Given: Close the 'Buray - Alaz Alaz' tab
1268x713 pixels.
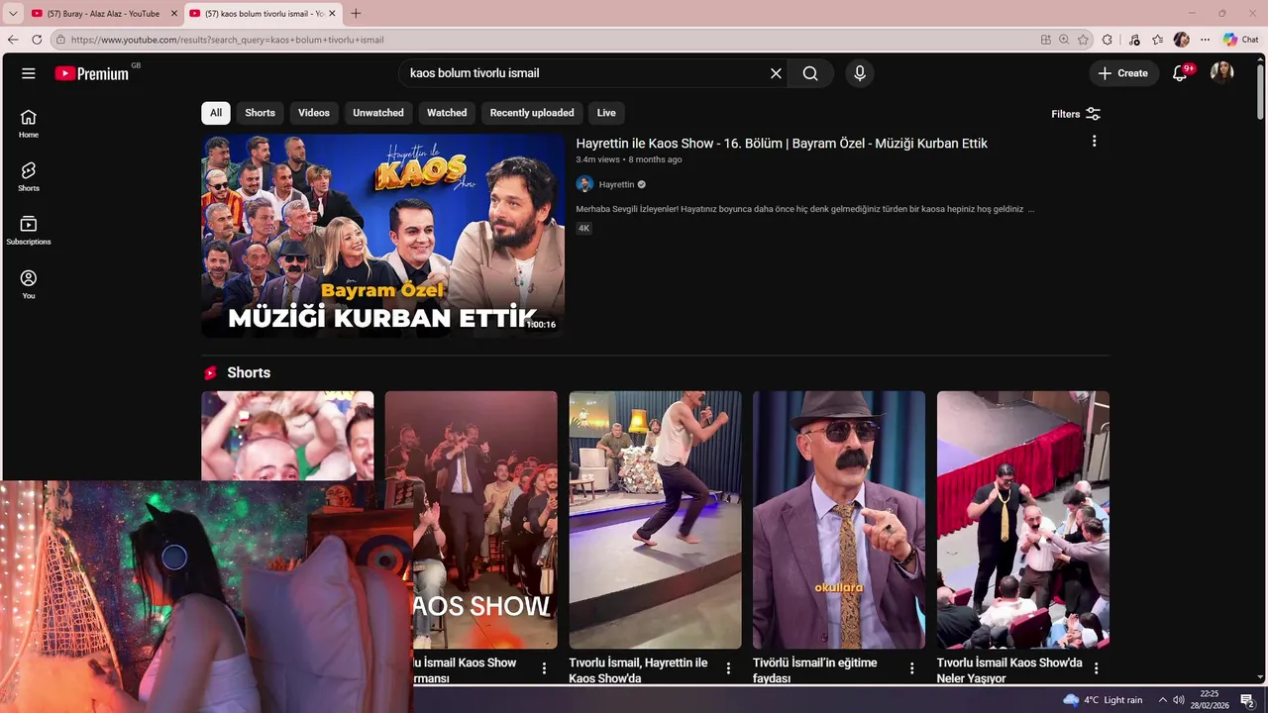Looking at the screenshot, I should (x=173, y=14).
